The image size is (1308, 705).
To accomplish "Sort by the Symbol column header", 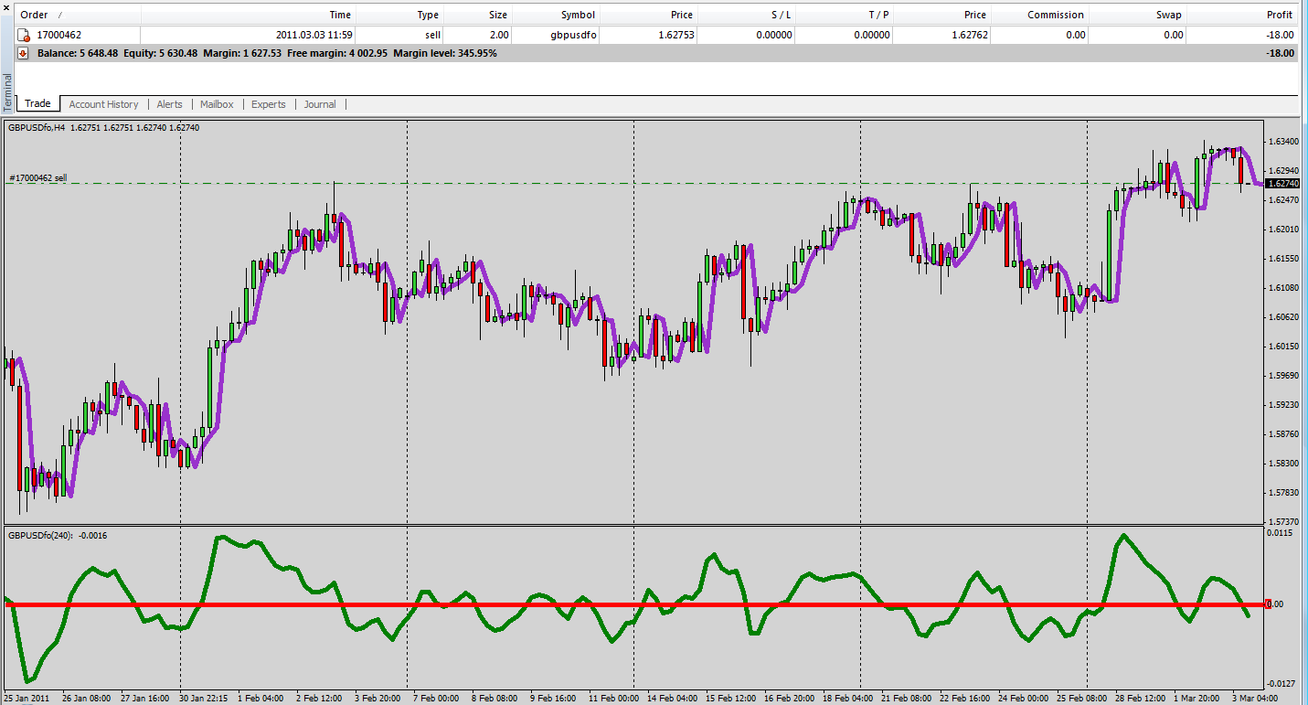I will point(578,15).
